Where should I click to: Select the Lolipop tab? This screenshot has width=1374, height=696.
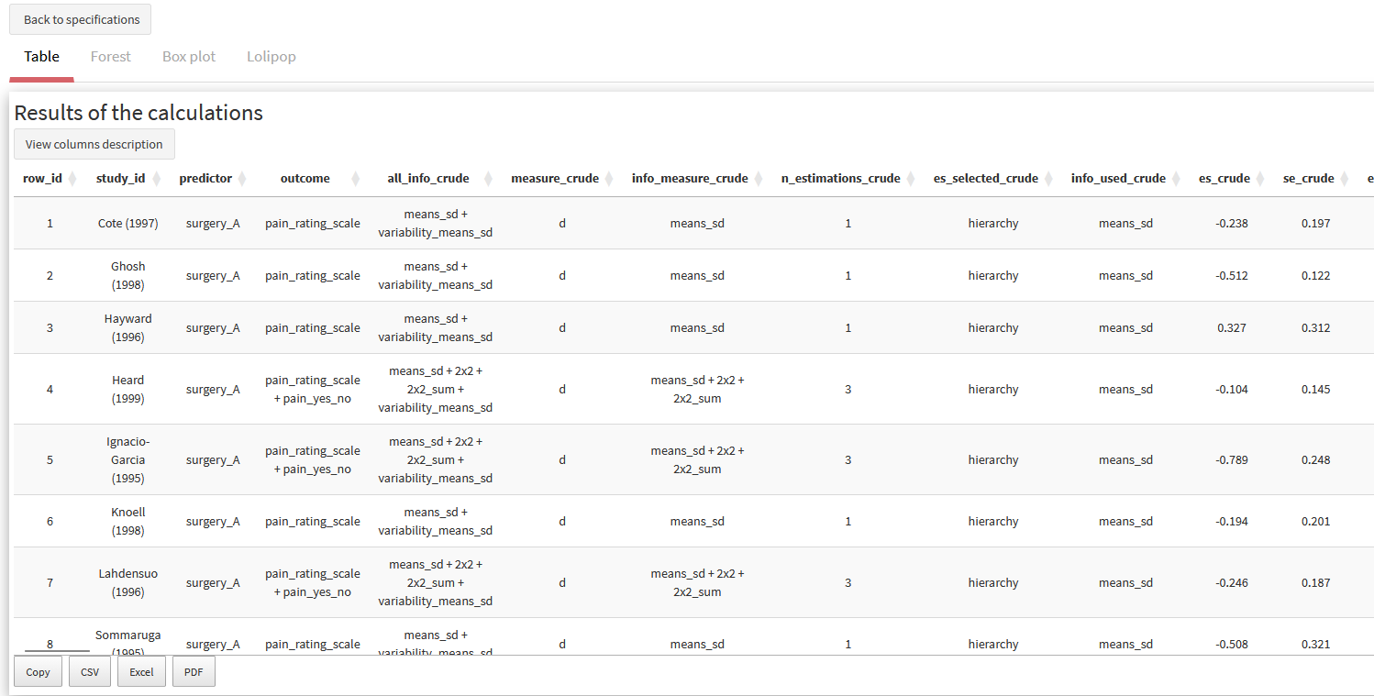click(271, 57)
